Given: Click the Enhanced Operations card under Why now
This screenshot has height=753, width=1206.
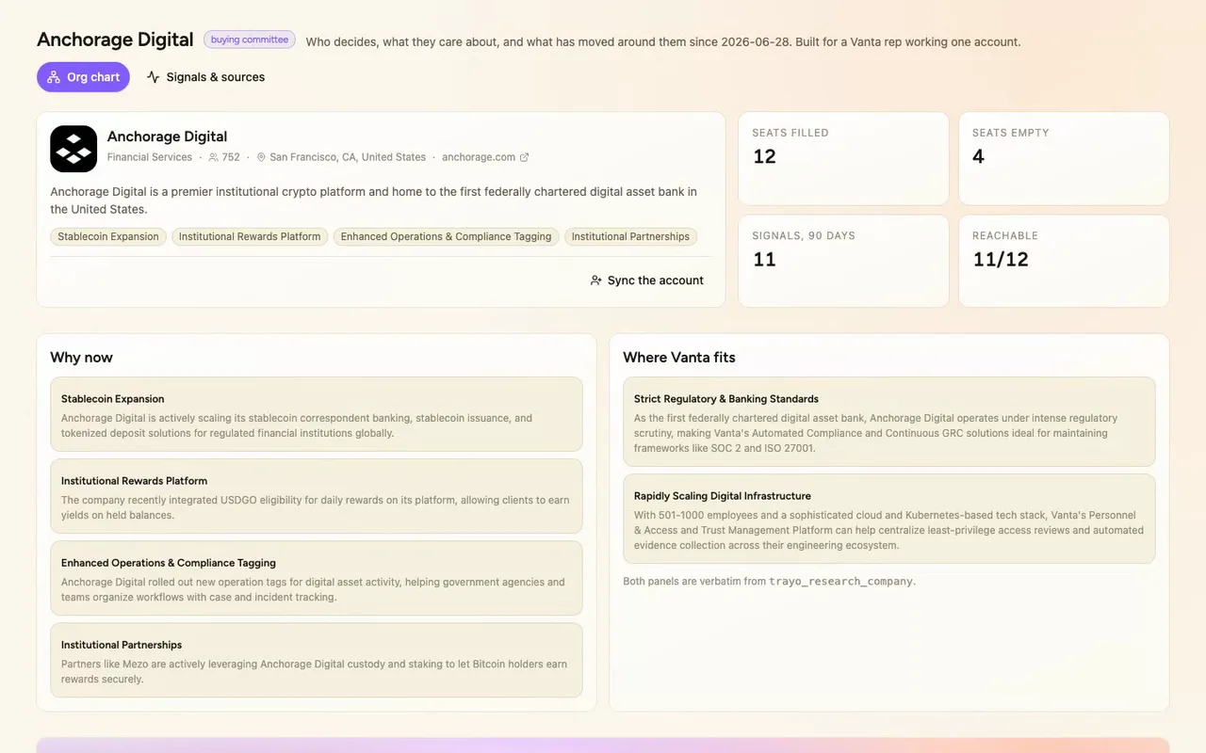Looking at the screenshot, I should coord(317,578).
